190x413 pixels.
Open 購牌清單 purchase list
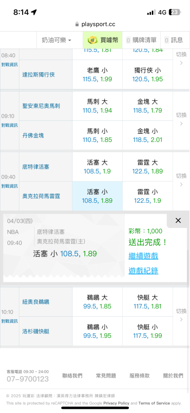tap(141, 40)
